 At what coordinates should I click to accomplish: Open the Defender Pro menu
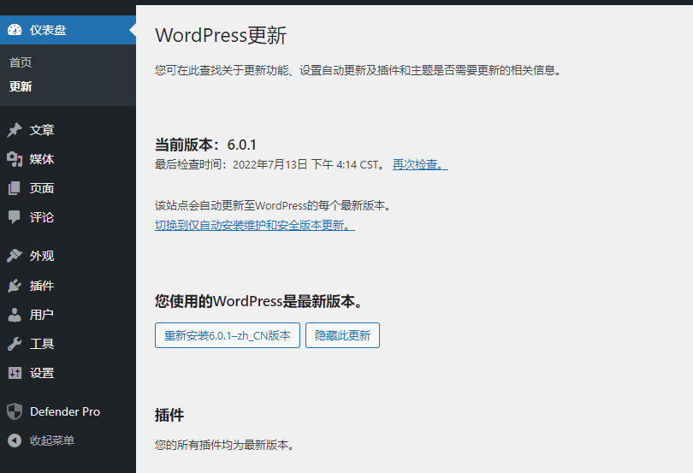point(68,411)
